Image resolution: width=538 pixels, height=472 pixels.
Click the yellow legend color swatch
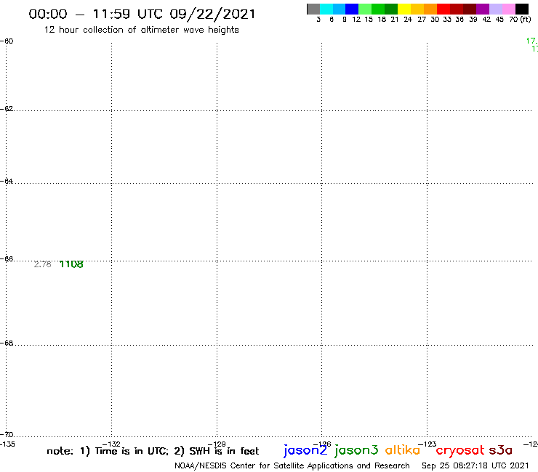tap(404, 9)
